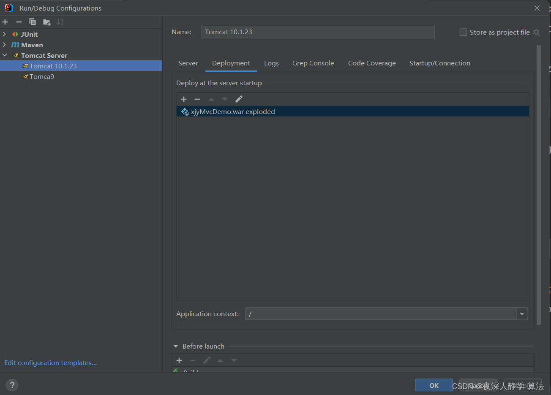The image size is (551, 395).
Task: Collapse the Tomcat Server node
Action: tap(5, 55)
